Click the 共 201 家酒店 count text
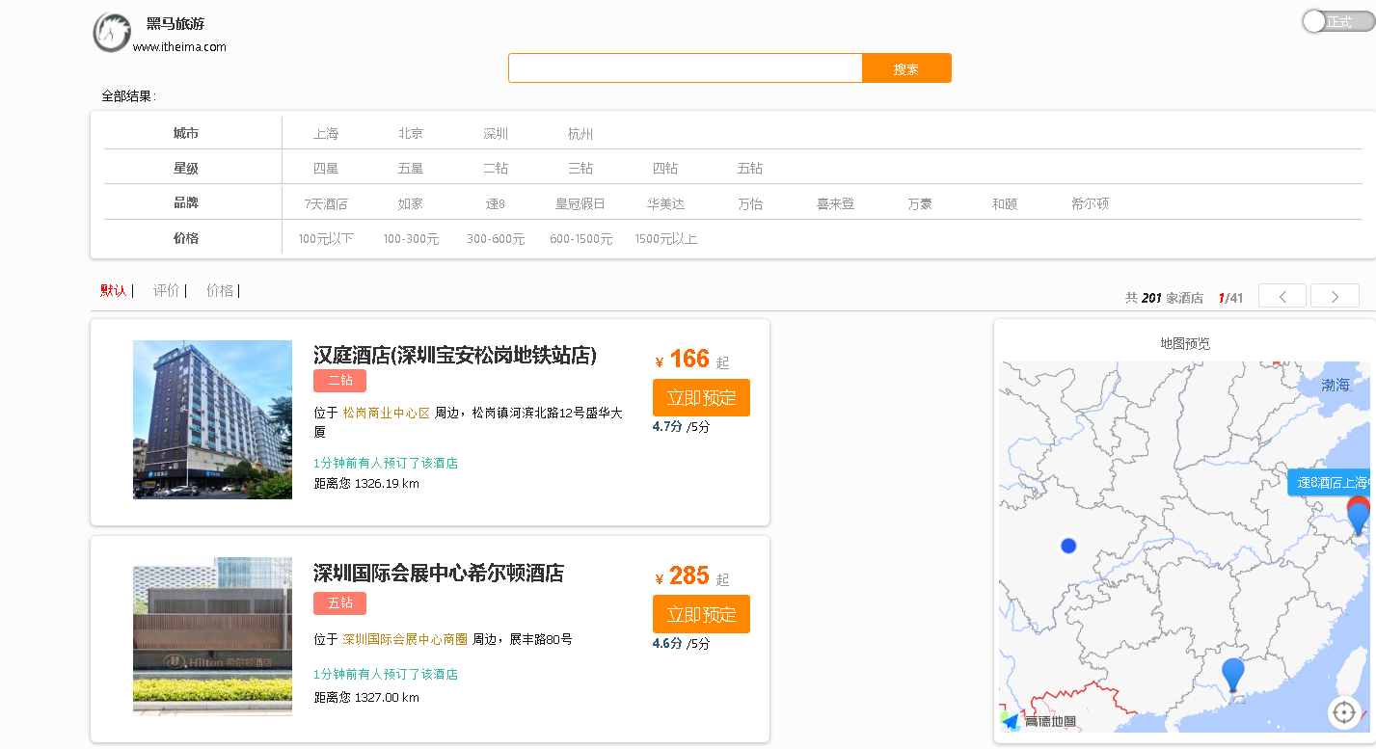The height and width of the screenshot is (749, 1376). [1164, 298]
